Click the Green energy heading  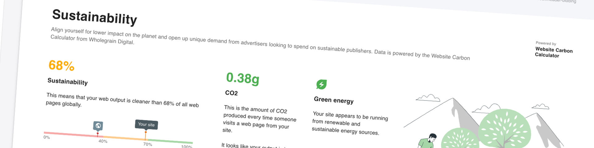point(334,100)
